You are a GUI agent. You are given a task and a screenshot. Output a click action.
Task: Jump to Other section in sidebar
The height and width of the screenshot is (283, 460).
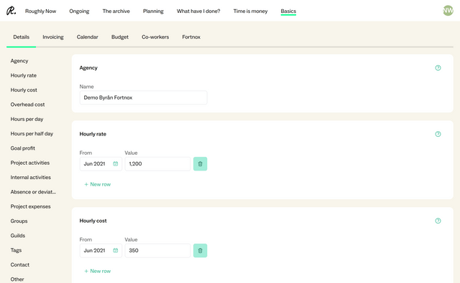[17, 279]
